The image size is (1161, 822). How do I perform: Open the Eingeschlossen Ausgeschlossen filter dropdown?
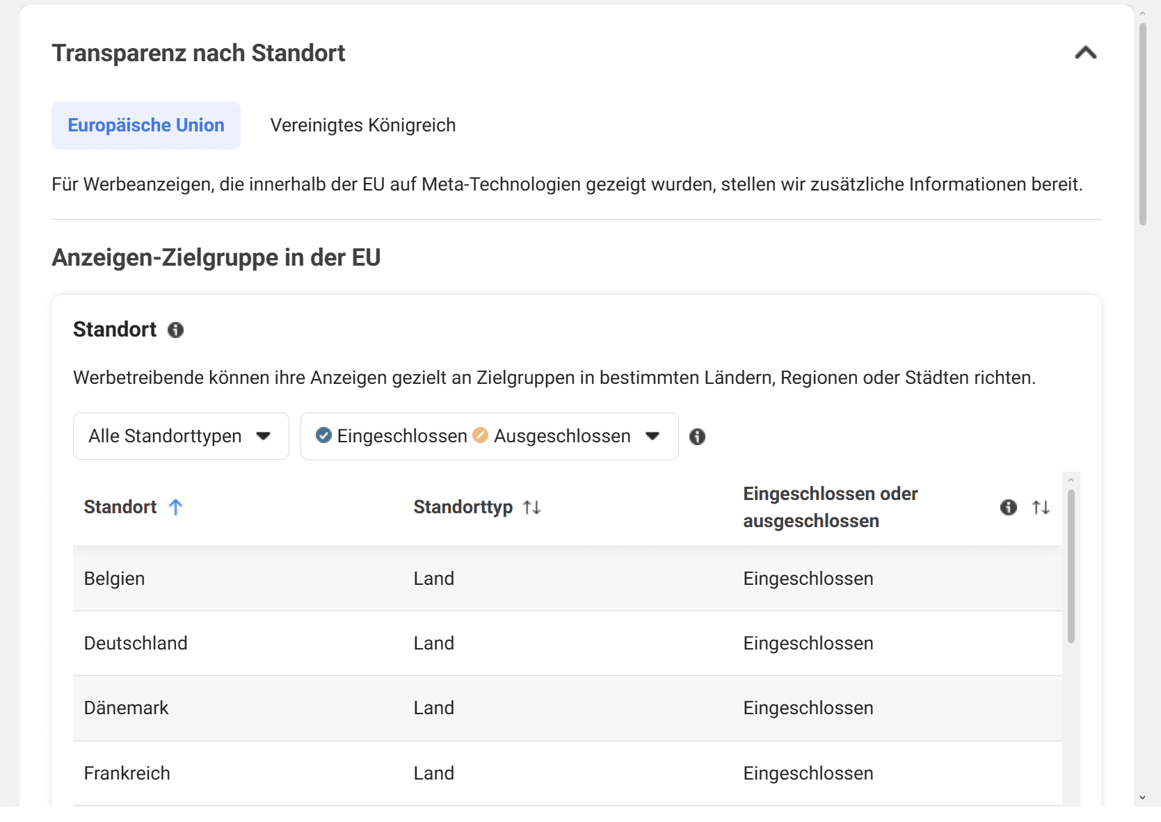coord(489,436)
